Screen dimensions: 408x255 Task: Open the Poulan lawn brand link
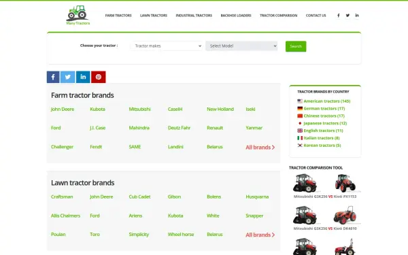point(58,234)
